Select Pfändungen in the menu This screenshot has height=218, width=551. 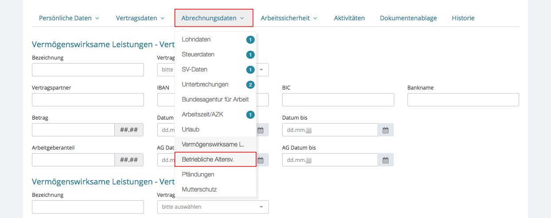click(x=198, y=174)
